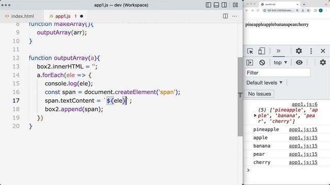Split the editor to the right
Screen dimensions: 330x185
click(x=225, y=16)
